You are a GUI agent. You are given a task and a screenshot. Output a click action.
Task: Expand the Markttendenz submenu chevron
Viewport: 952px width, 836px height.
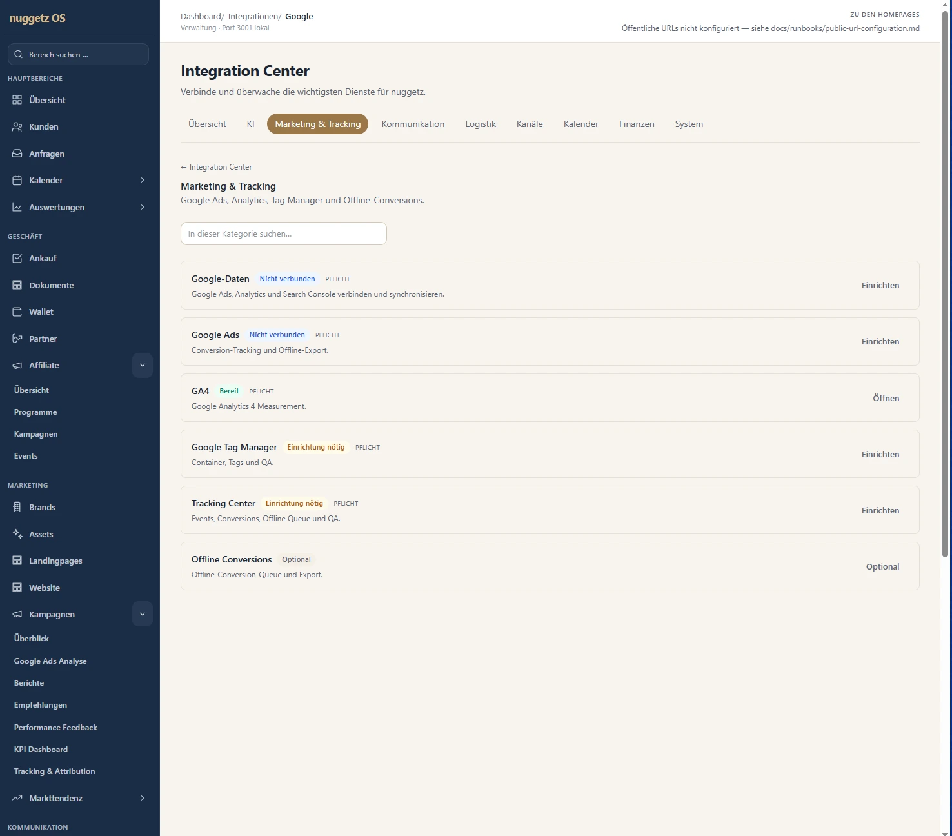(x=143, y=798)
